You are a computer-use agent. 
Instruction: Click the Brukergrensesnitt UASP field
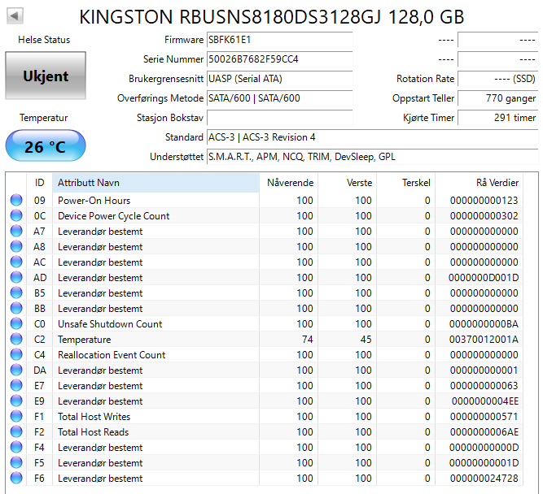tap(279, 79)
